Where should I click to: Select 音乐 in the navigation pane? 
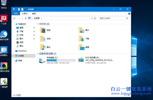pos(20,46)
